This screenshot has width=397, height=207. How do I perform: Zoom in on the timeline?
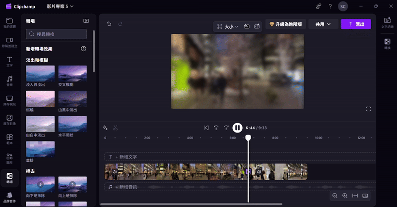click(x=345, y=196)
